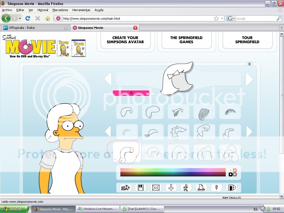Click the down arrow download icon

pyautogui.click(x=171, y=188)
